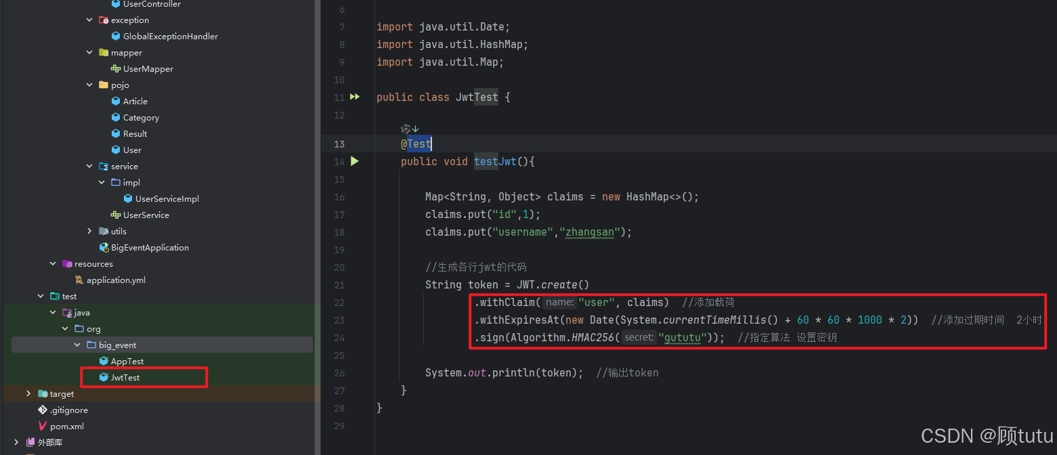Viewport: 1057px width, 455px height.
Task: Expand the target folder
Action: (28, 393)
